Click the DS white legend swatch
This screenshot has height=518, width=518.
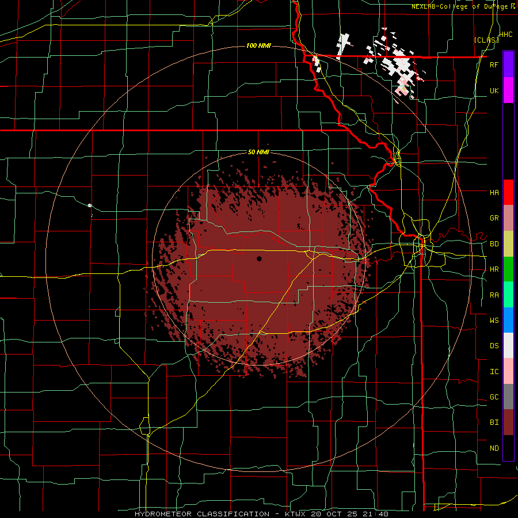tap(508, 345)
